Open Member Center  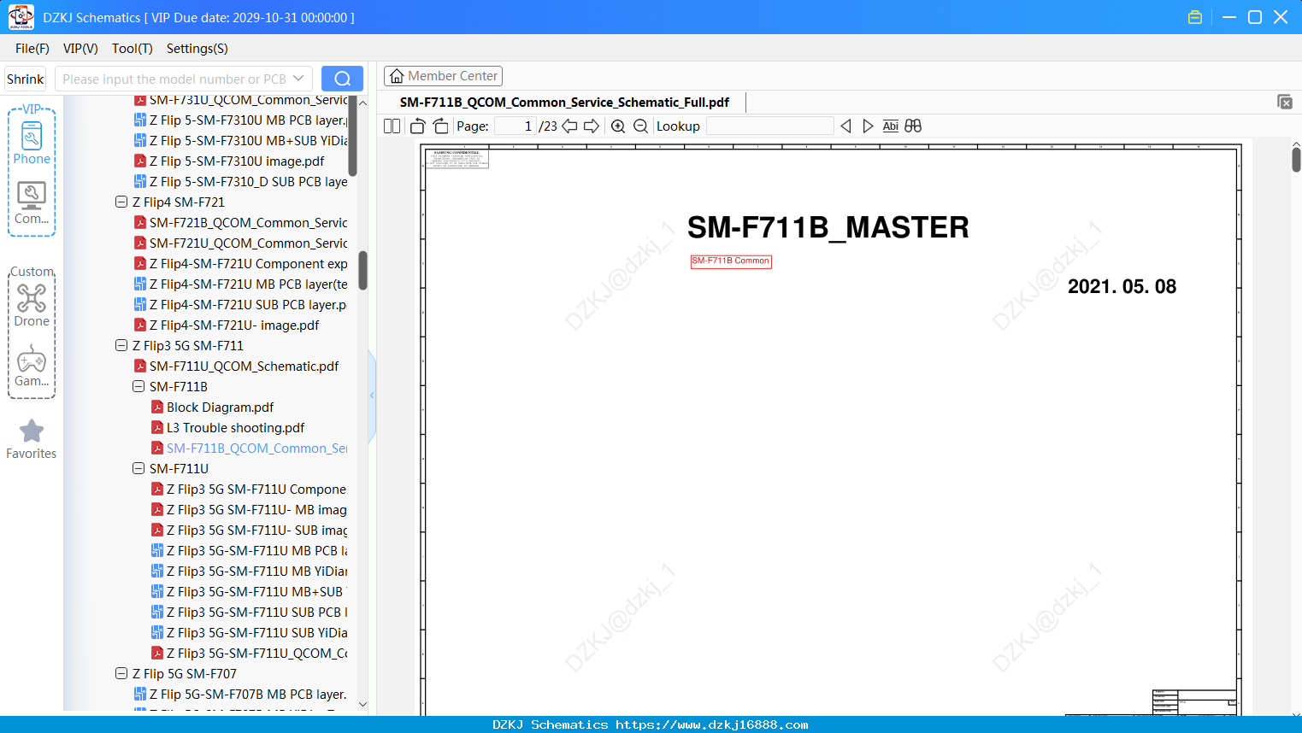[443, 76]
